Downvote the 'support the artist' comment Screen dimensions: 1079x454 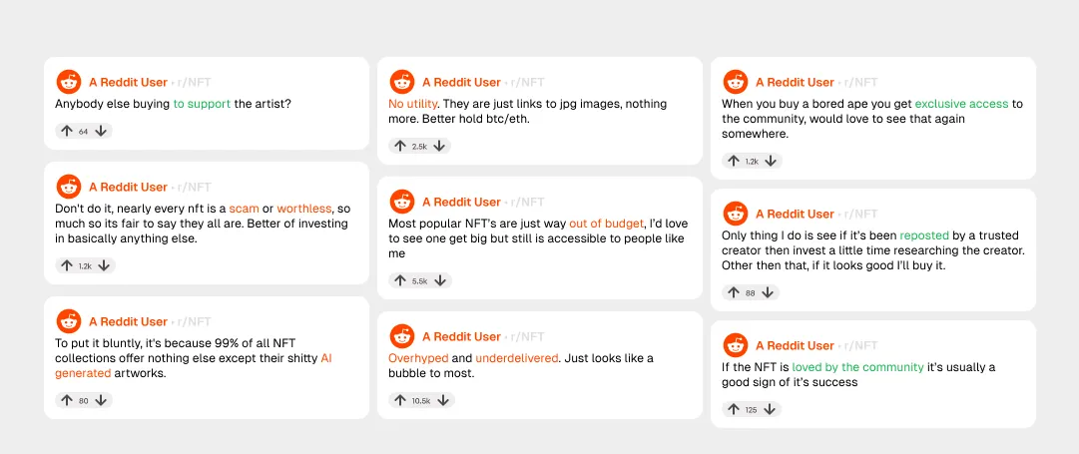[x=101, y=131]
